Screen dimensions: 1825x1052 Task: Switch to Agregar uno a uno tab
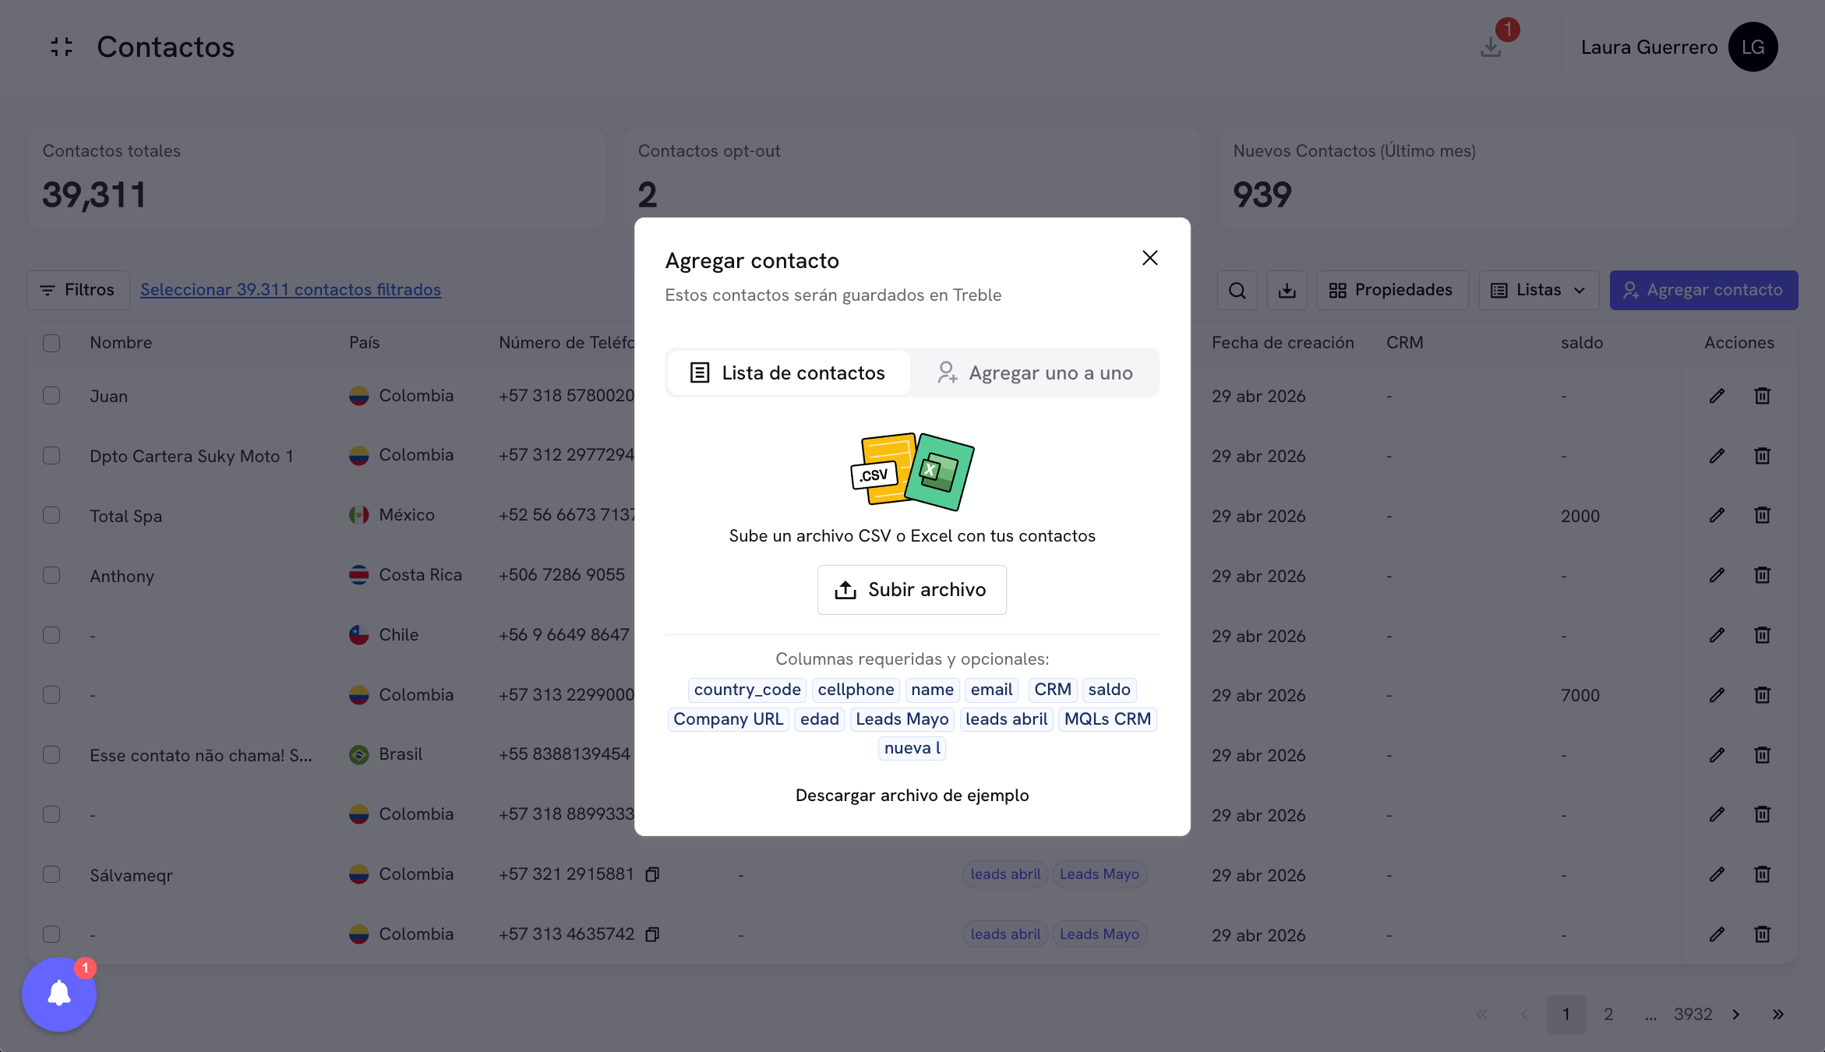pyautogui.click(x=1035, y=373)
